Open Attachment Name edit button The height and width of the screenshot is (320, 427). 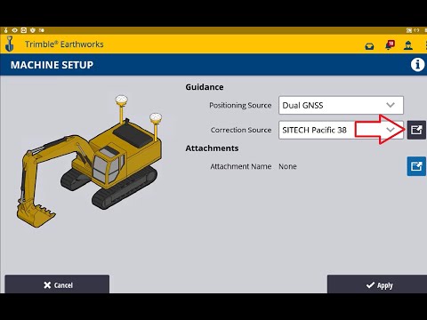click(x=416, y=166)
